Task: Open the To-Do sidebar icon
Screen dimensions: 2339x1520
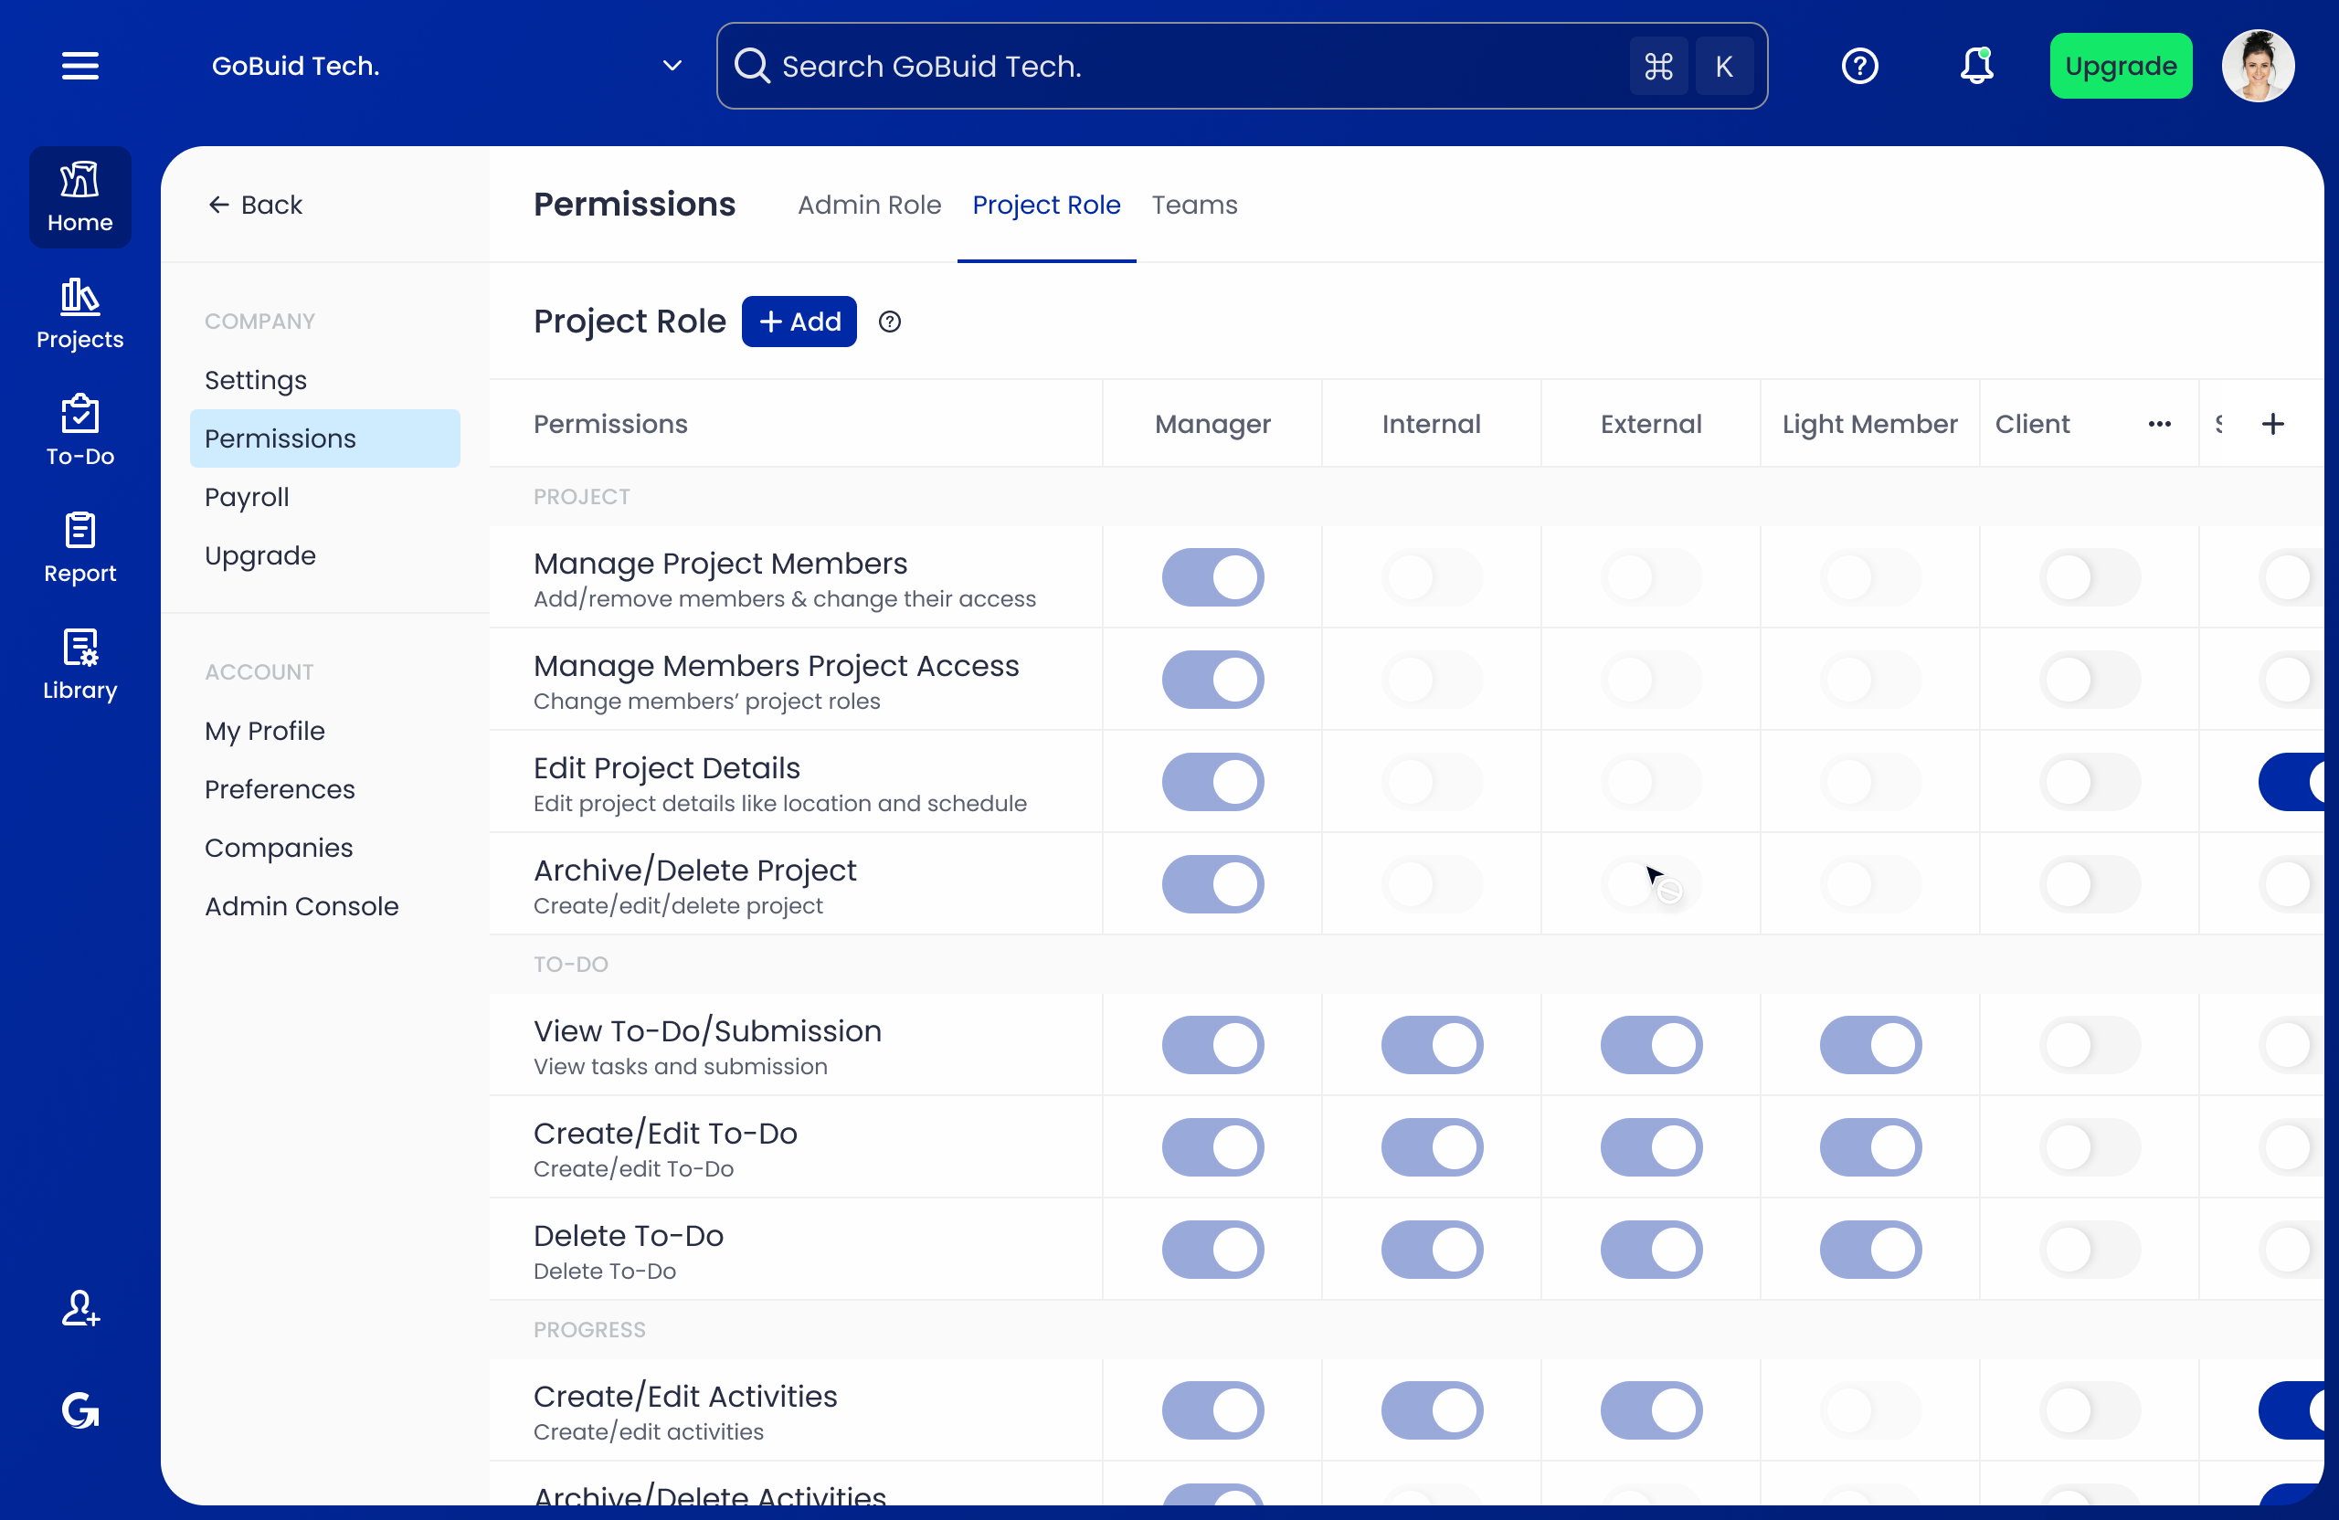Action: (79, 431)
